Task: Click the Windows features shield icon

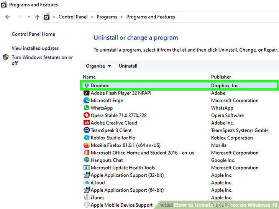Action: coord(6,57)
